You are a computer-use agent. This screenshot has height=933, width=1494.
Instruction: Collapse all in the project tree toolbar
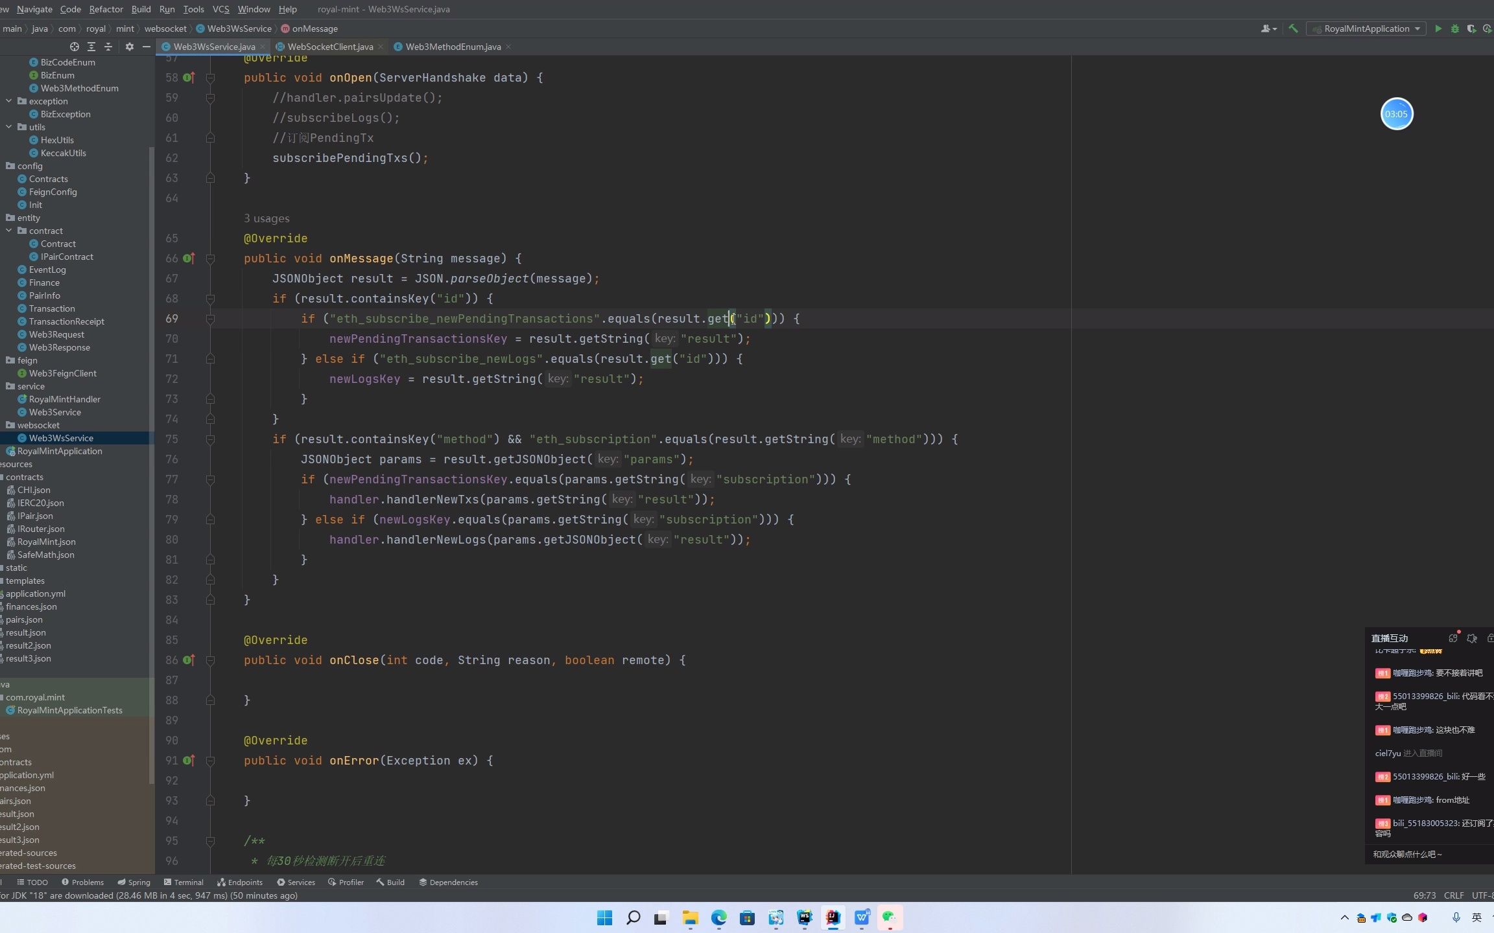tap(108, 47)
